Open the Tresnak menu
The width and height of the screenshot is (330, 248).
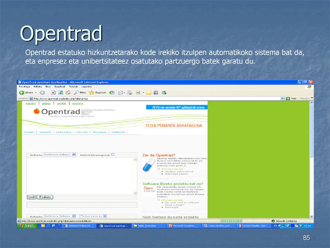pos(73,87)
